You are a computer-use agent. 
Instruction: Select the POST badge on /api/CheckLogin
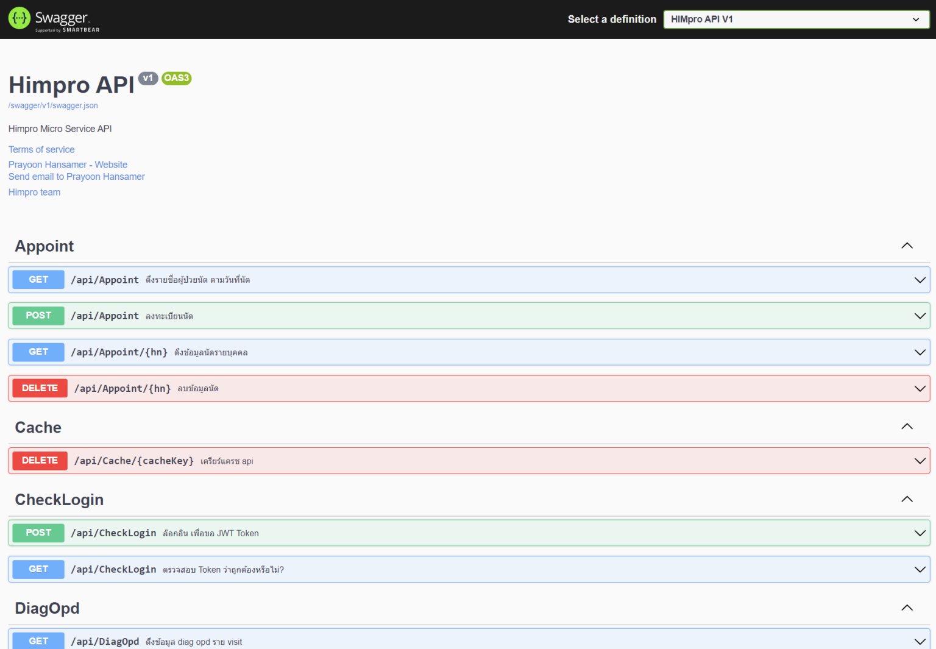click(38, 533)
